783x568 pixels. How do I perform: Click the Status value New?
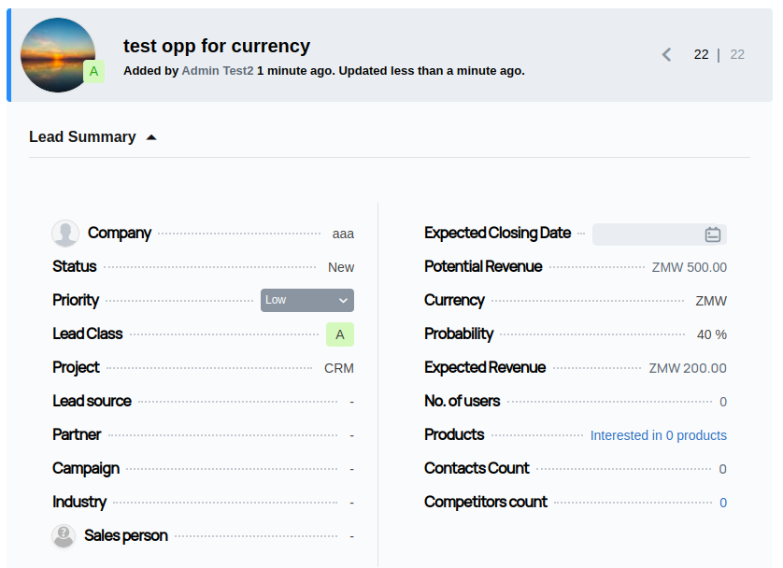(x=340, y=267)
